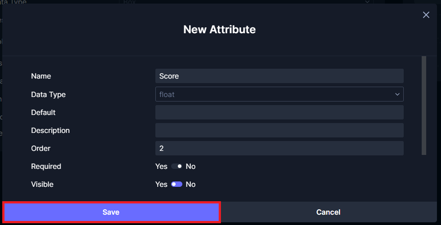Click the New Attribute dialog title
441x225 pixels.
click(x=219, y=29)
